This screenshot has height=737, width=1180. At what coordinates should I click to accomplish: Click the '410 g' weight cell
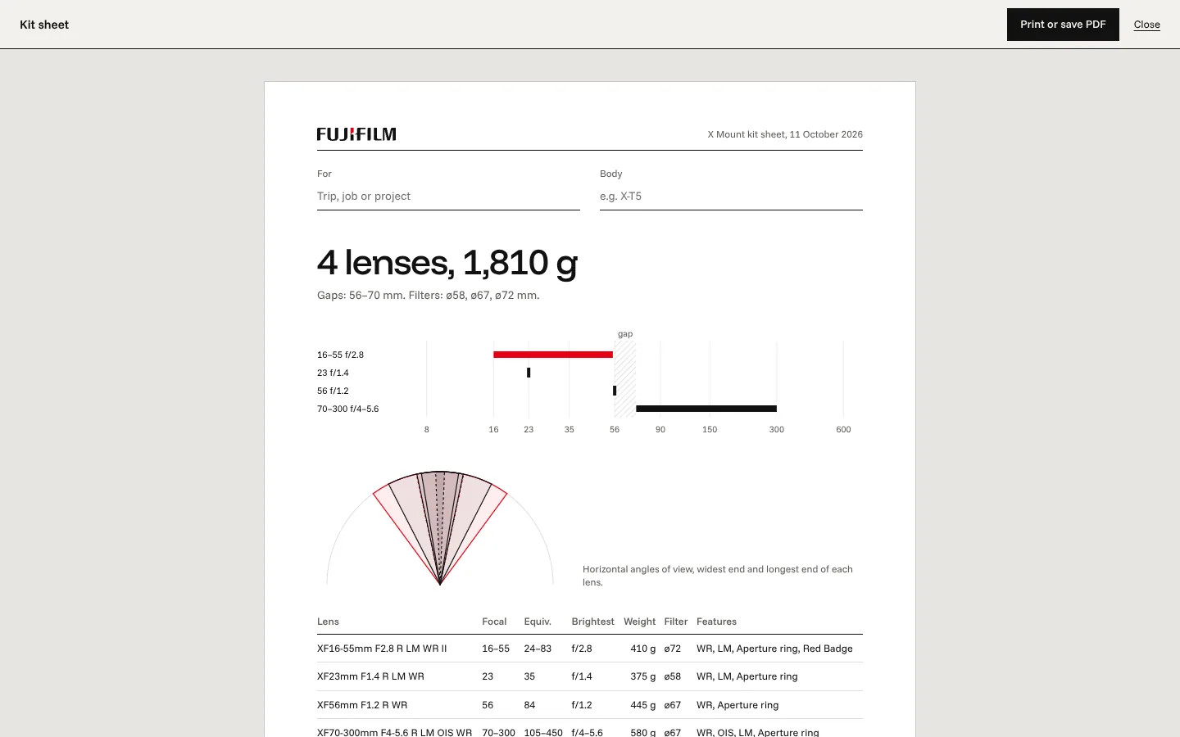tap(642, 649)
